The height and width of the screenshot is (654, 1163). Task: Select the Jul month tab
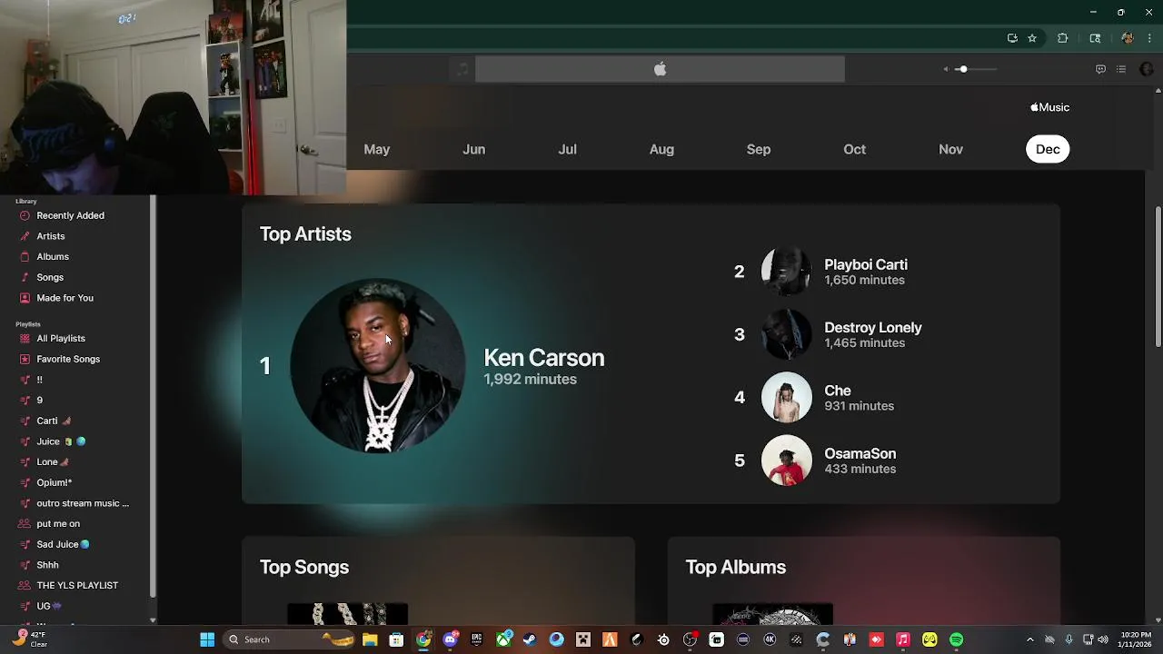click(x=568, y=149)
